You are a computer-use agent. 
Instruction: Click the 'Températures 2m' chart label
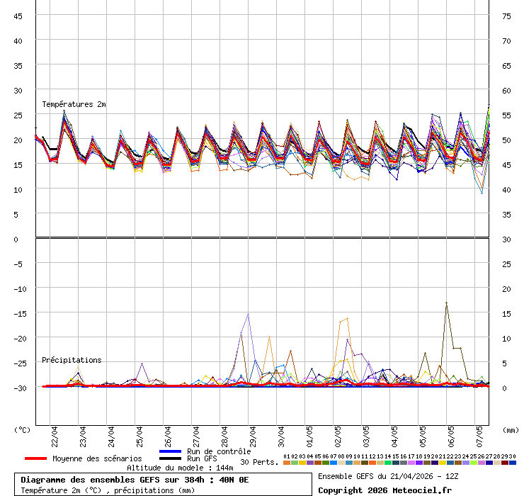coord(74,104)
